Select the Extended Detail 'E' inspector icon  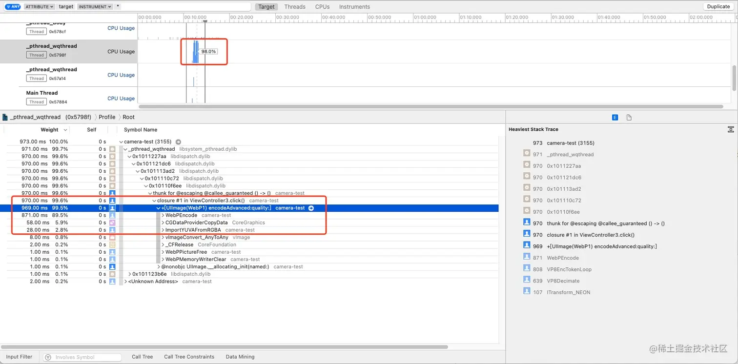pos(615,118)
